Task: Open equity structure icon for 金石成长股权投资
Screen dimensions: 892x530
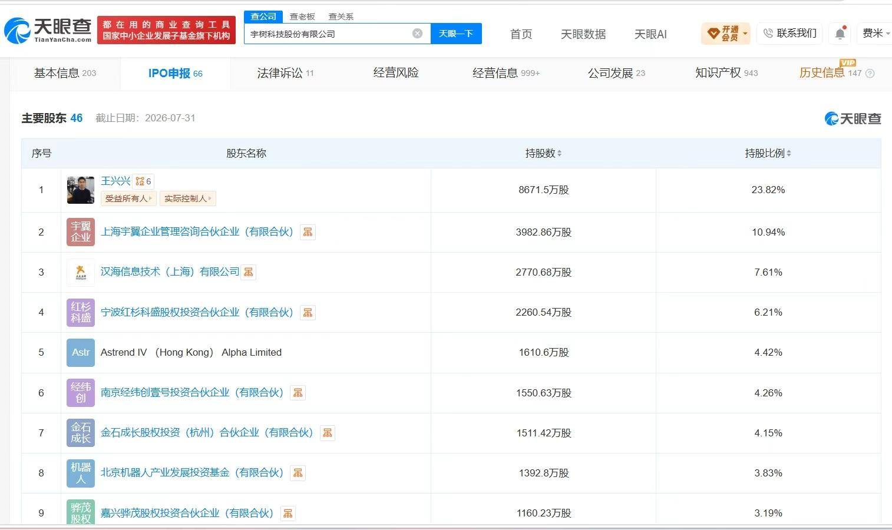Action: 328,433
